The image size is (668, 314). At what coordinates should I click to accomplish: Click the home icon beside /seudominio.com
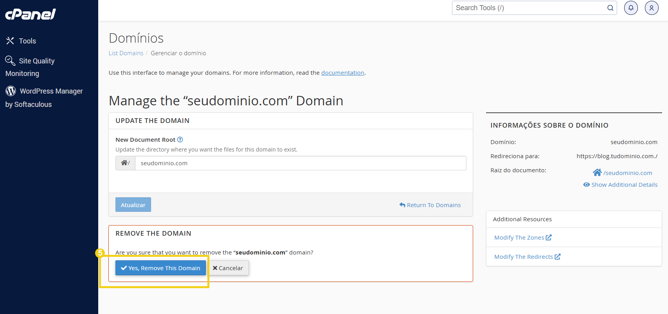tap(597, 172)
